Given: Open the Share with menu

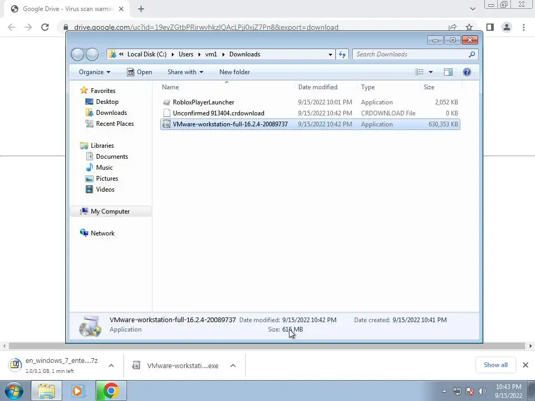Looking at the screenshot, I should tap(185, 72).
